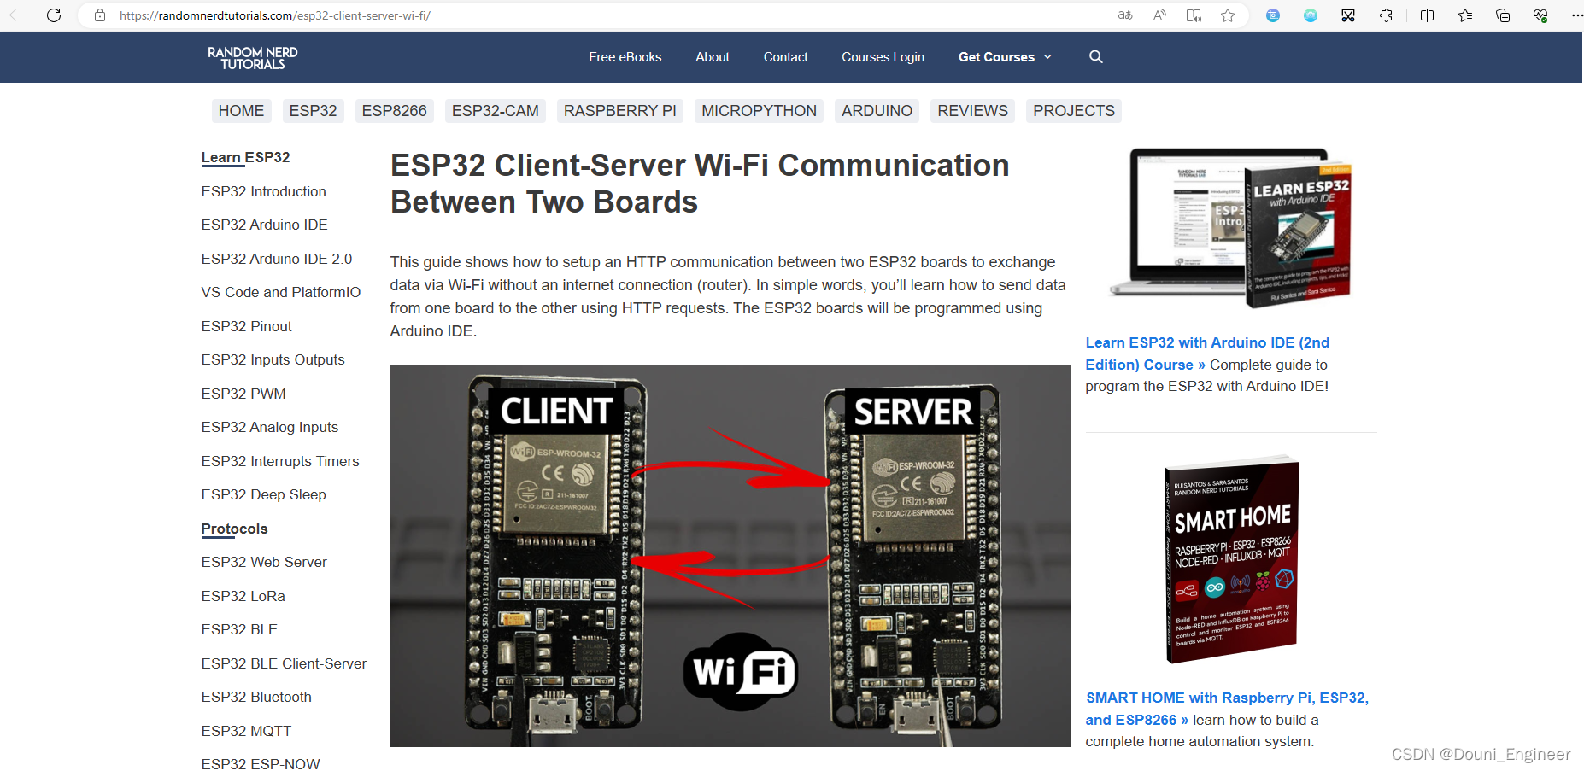Screen dimensions: 1584x771
Task: Click the sidebar link 'ESP32 BLE'
Action: [239, 629]
